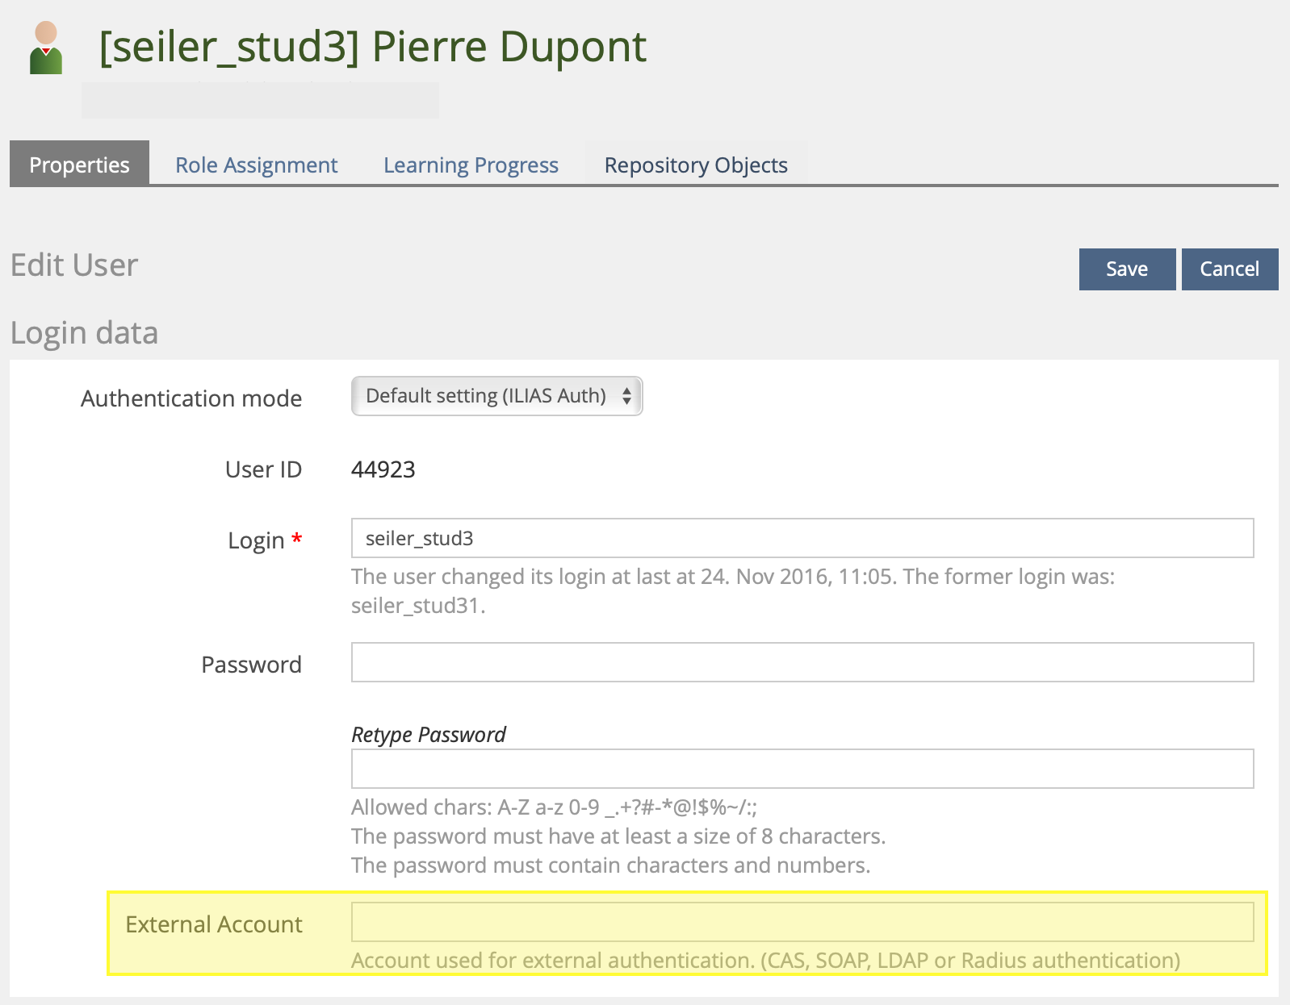
Task: Switch to the Properties tab
Action: (79, 165)
